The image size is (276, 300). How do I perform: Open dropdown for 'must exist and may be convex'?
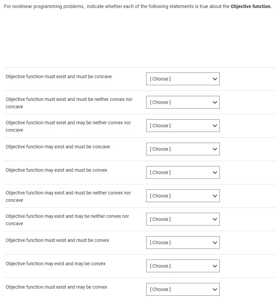pos(183,289)
